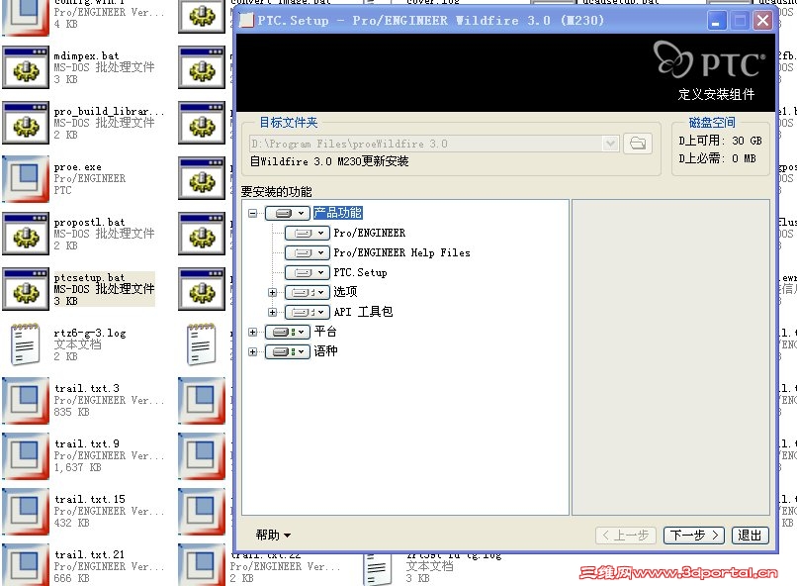
Task: Select the Pro/ENGINEER tree label
Action: coord(370,233)
